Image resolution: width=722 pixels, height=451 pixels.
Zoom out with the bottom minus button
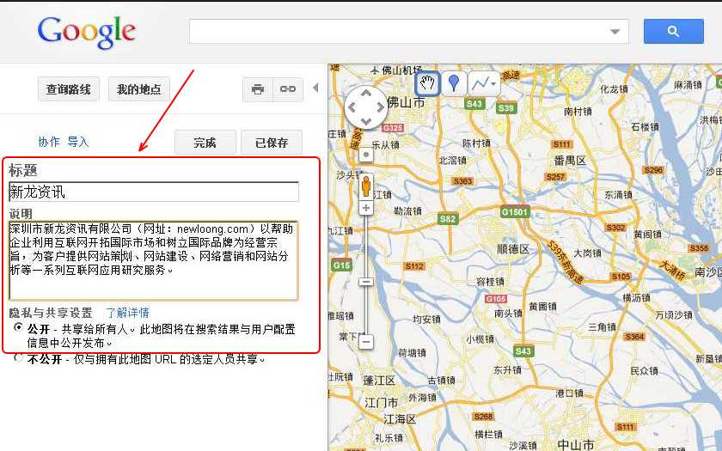(366, 342)
